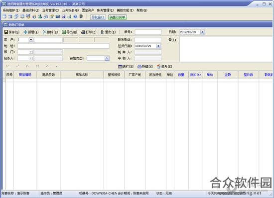
Task: Open the 客户 customer code dropdown
Action: pyautogui.click(x=31, y=40)
